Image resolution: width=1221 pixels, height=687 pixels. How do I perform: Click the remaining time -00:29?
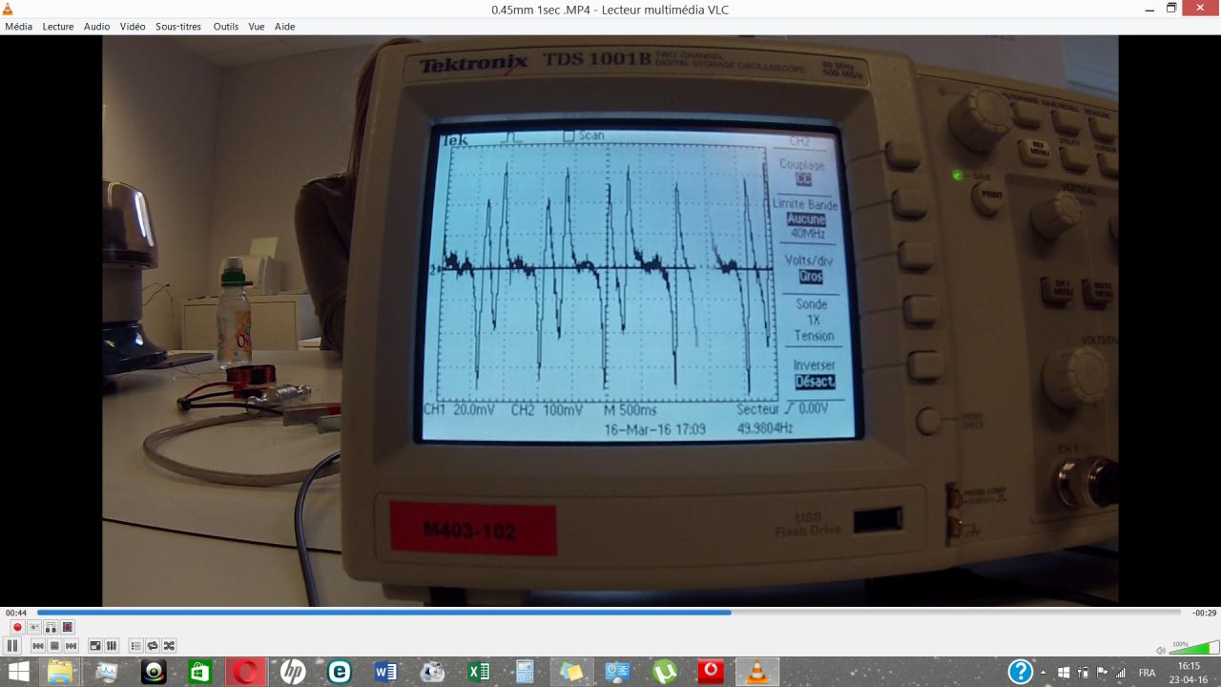(1204, 613)
